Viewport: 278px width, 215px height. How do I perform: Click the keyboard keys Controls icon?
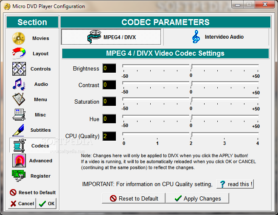tap(19, 69)
